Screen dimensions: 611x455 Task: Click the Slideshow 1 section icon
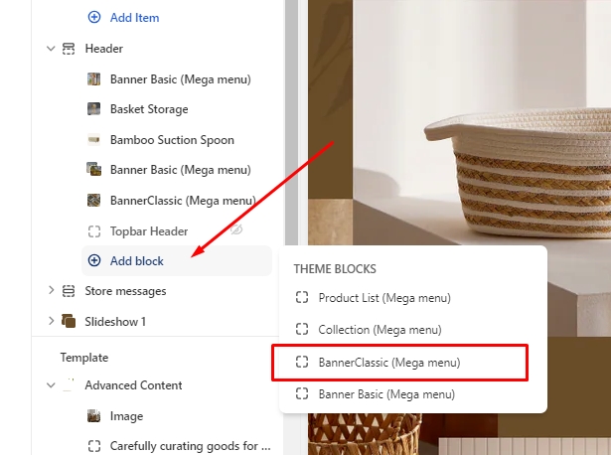(x=69, y=321)
